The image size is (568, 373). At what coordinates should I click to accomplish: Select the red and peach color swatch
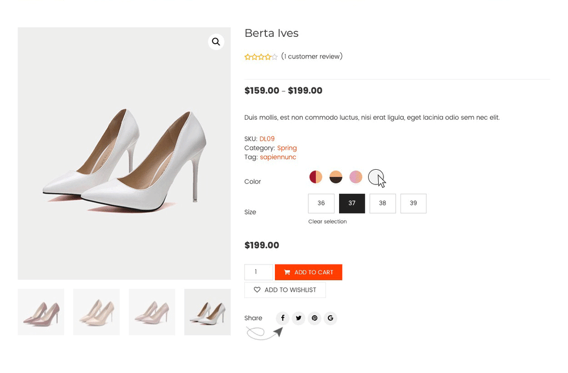pyautogui.click(x=316, y=177)
